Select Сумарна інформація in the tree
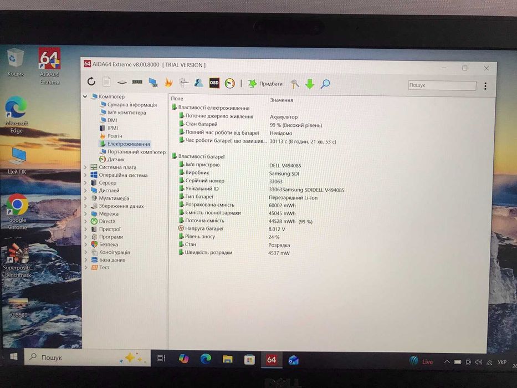The image size is (517, 388). [132, 105]
